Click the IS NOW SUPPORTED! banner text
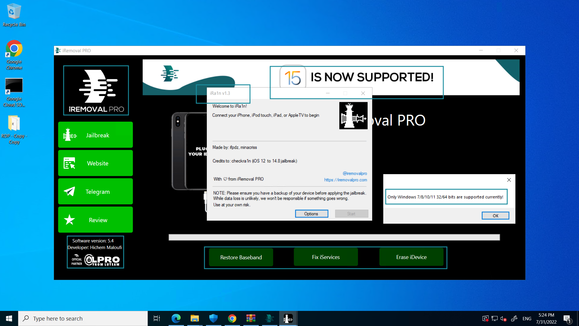 pyautogui.click(x=372, y=77)
